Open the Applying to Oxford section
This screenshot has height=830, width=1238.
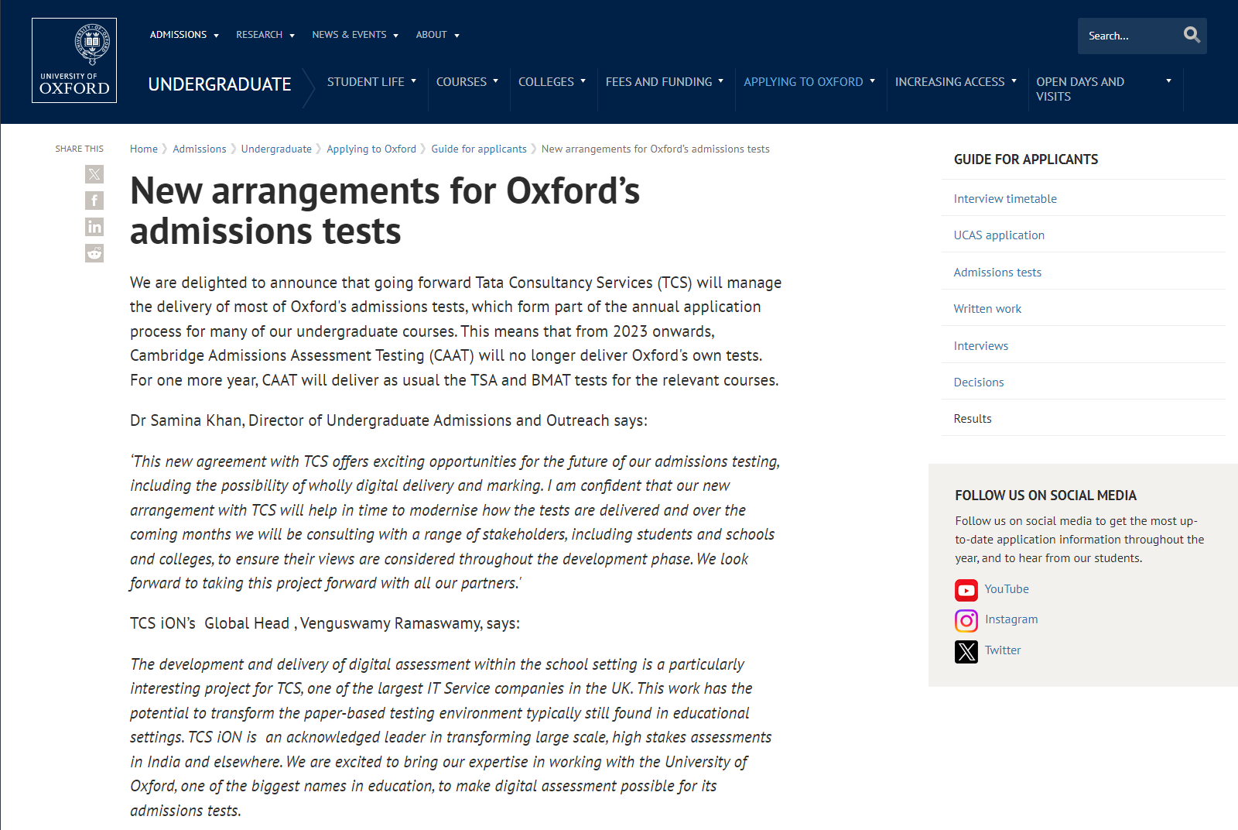tap(803, 81)
